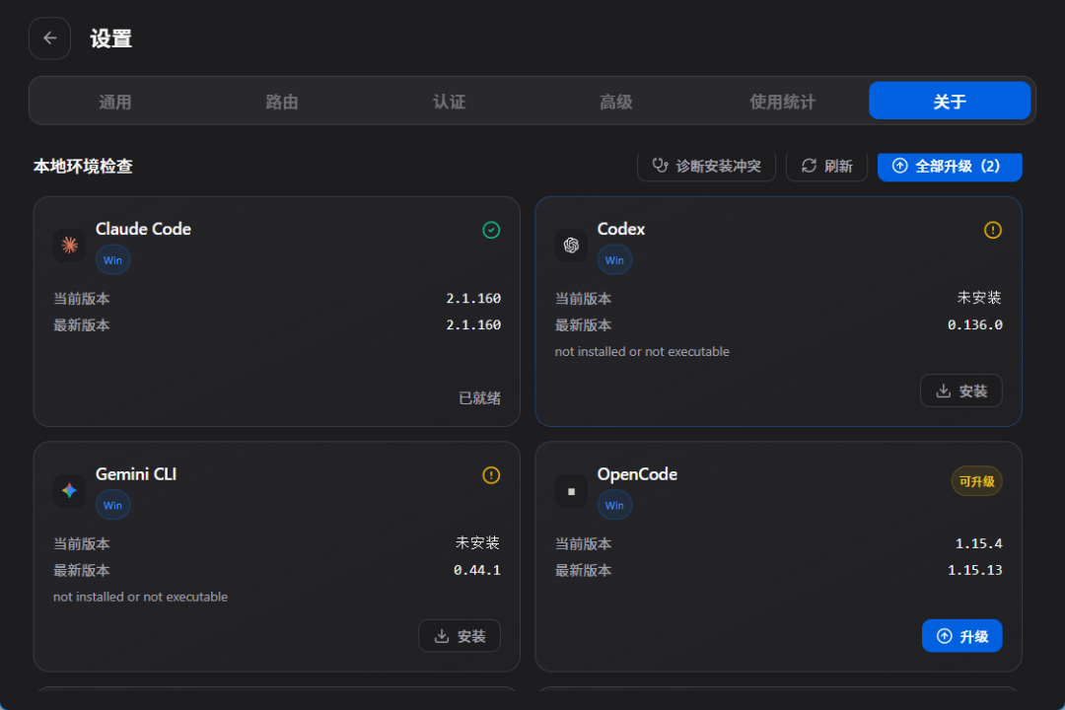The width and height of the screenshot is (1065, 710).
Task: Click 诊断安装冲突 button
Action: click(x=706, y=167)
